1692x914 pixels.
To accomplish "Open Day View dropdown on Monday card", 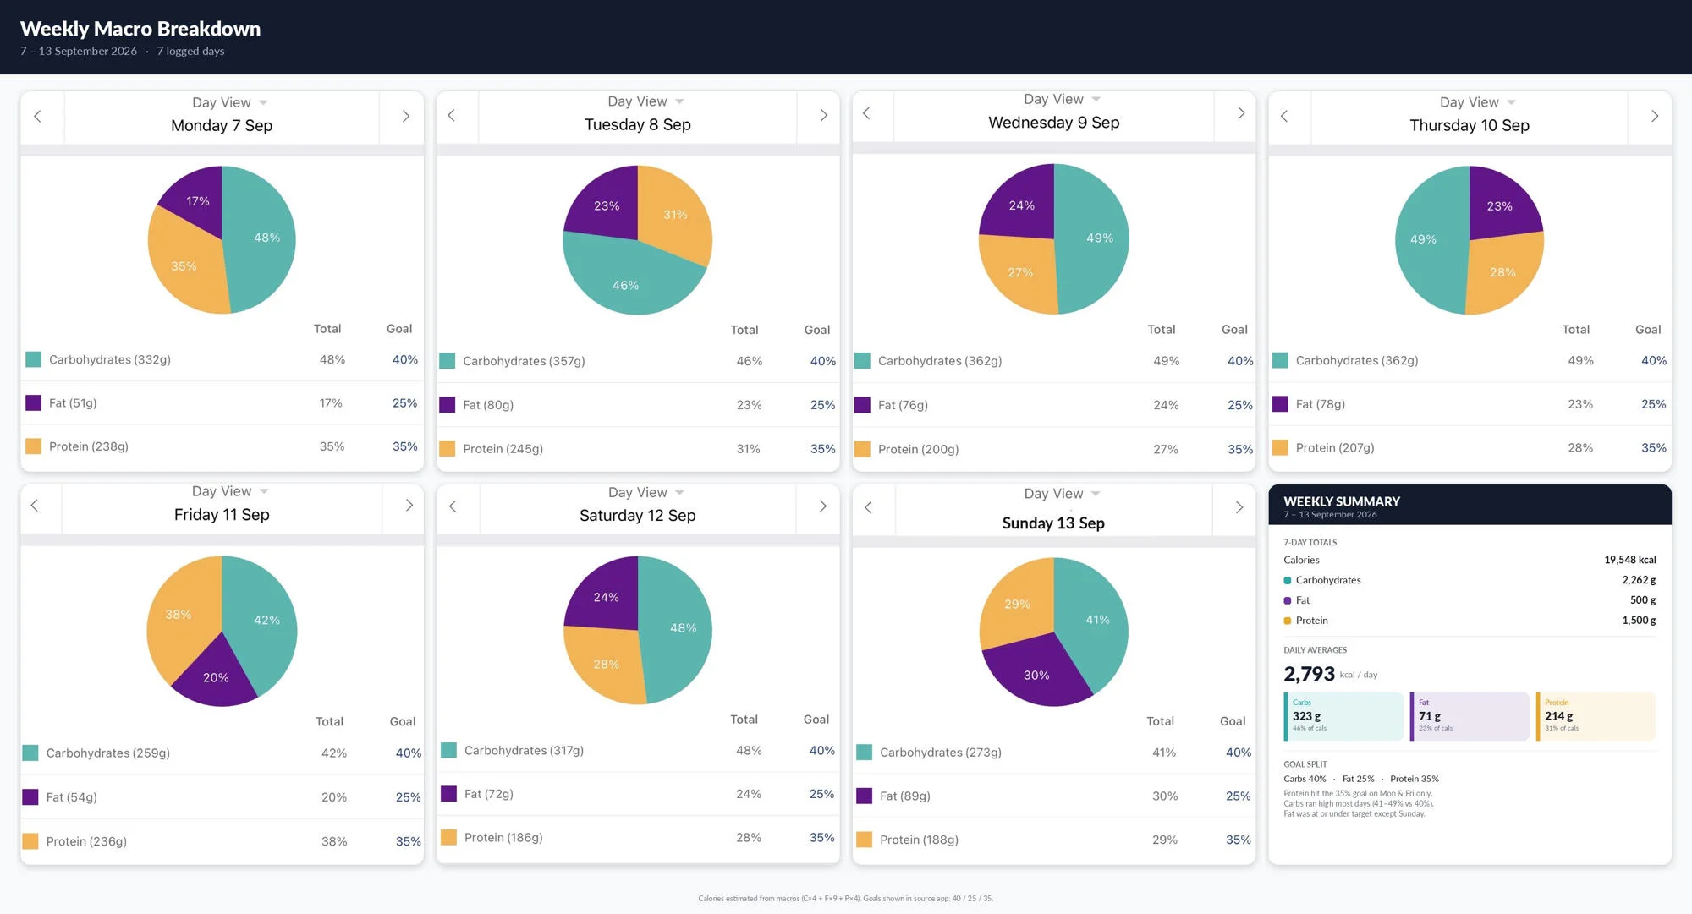I will [x=229, y=102].
